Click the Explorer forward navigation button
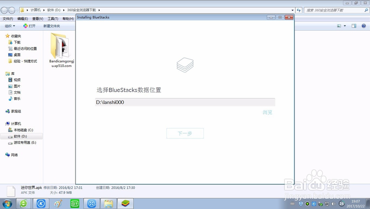 click(11, 10)
